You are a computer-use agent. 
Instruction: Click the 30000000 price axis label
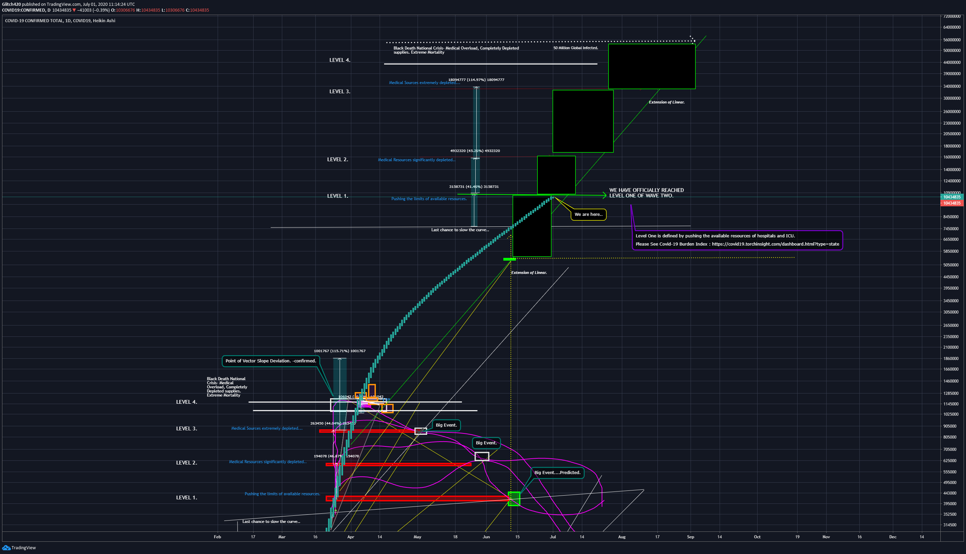(x=952, y=98)
